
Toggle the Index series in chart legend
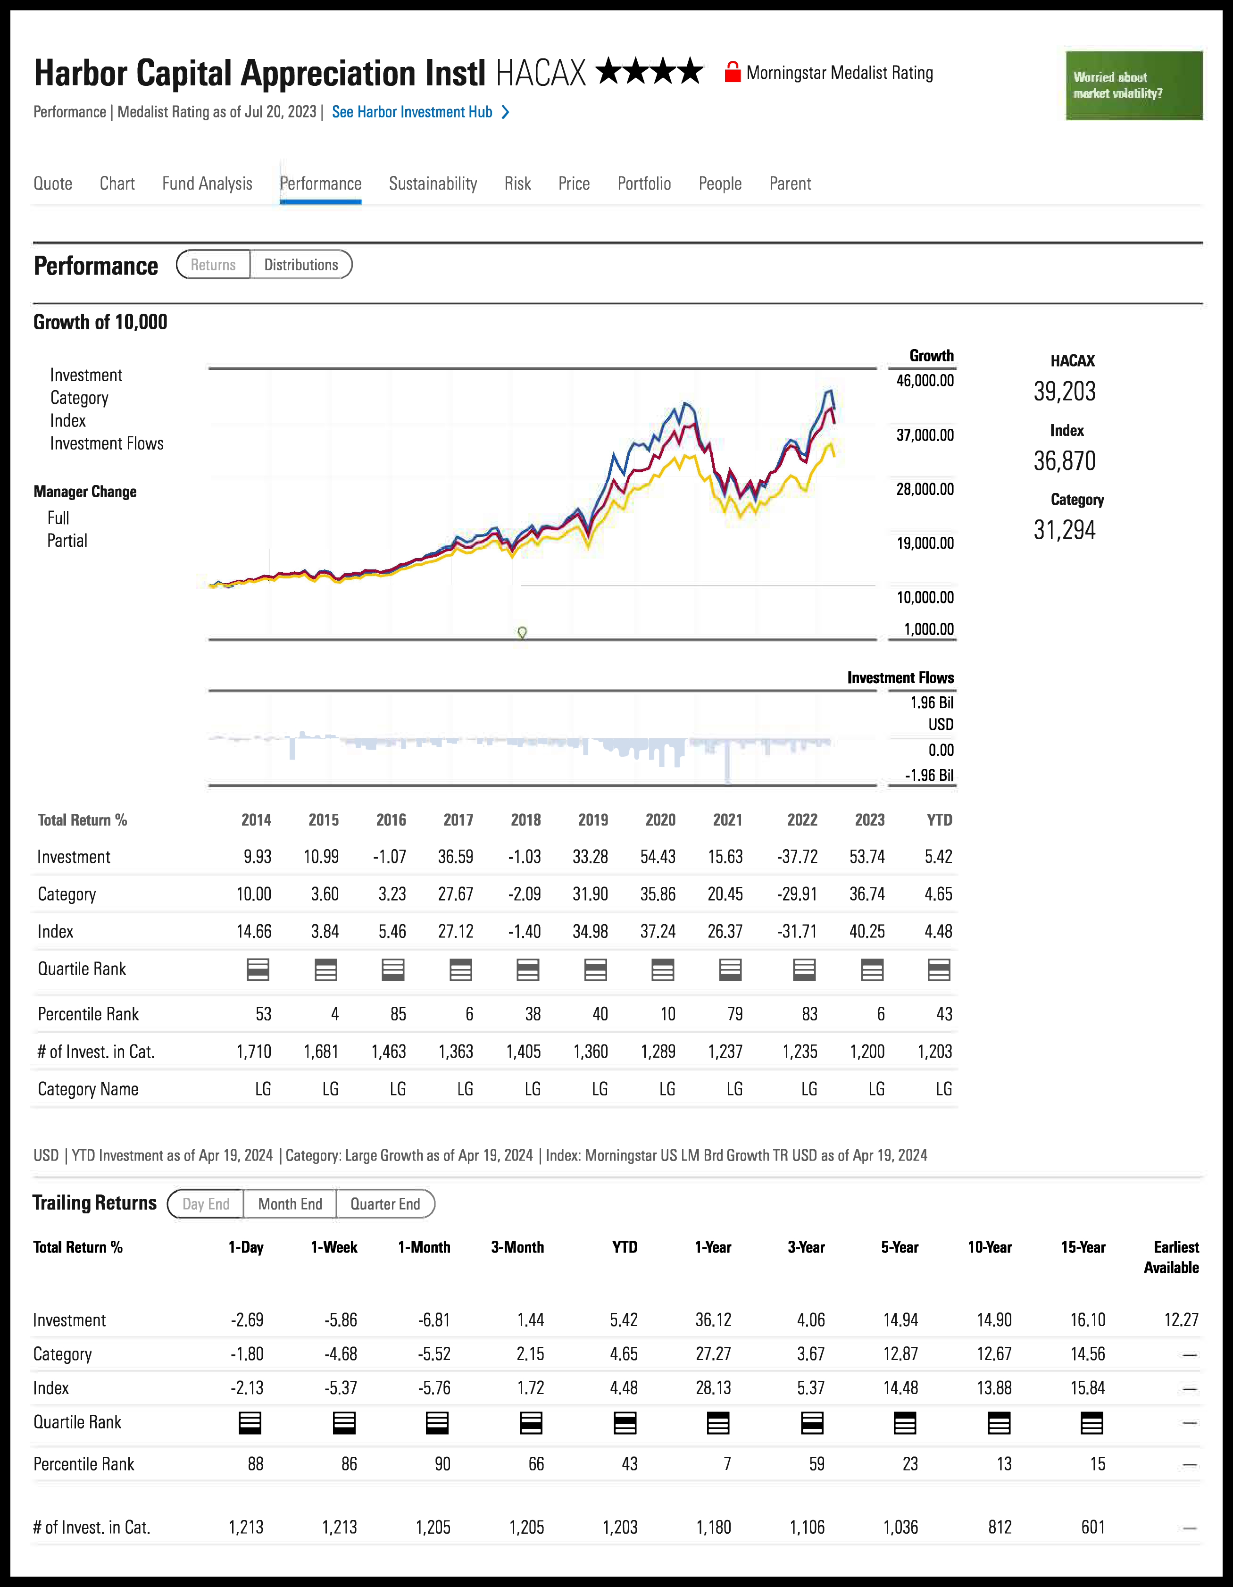pos(67,421)
